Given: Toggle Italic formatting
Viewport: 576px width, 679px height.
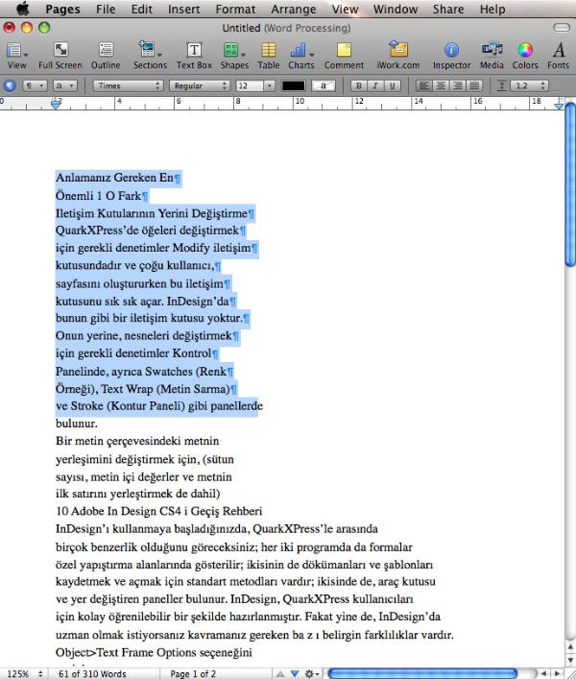Looking at the screenshot, I should [375, 85].
